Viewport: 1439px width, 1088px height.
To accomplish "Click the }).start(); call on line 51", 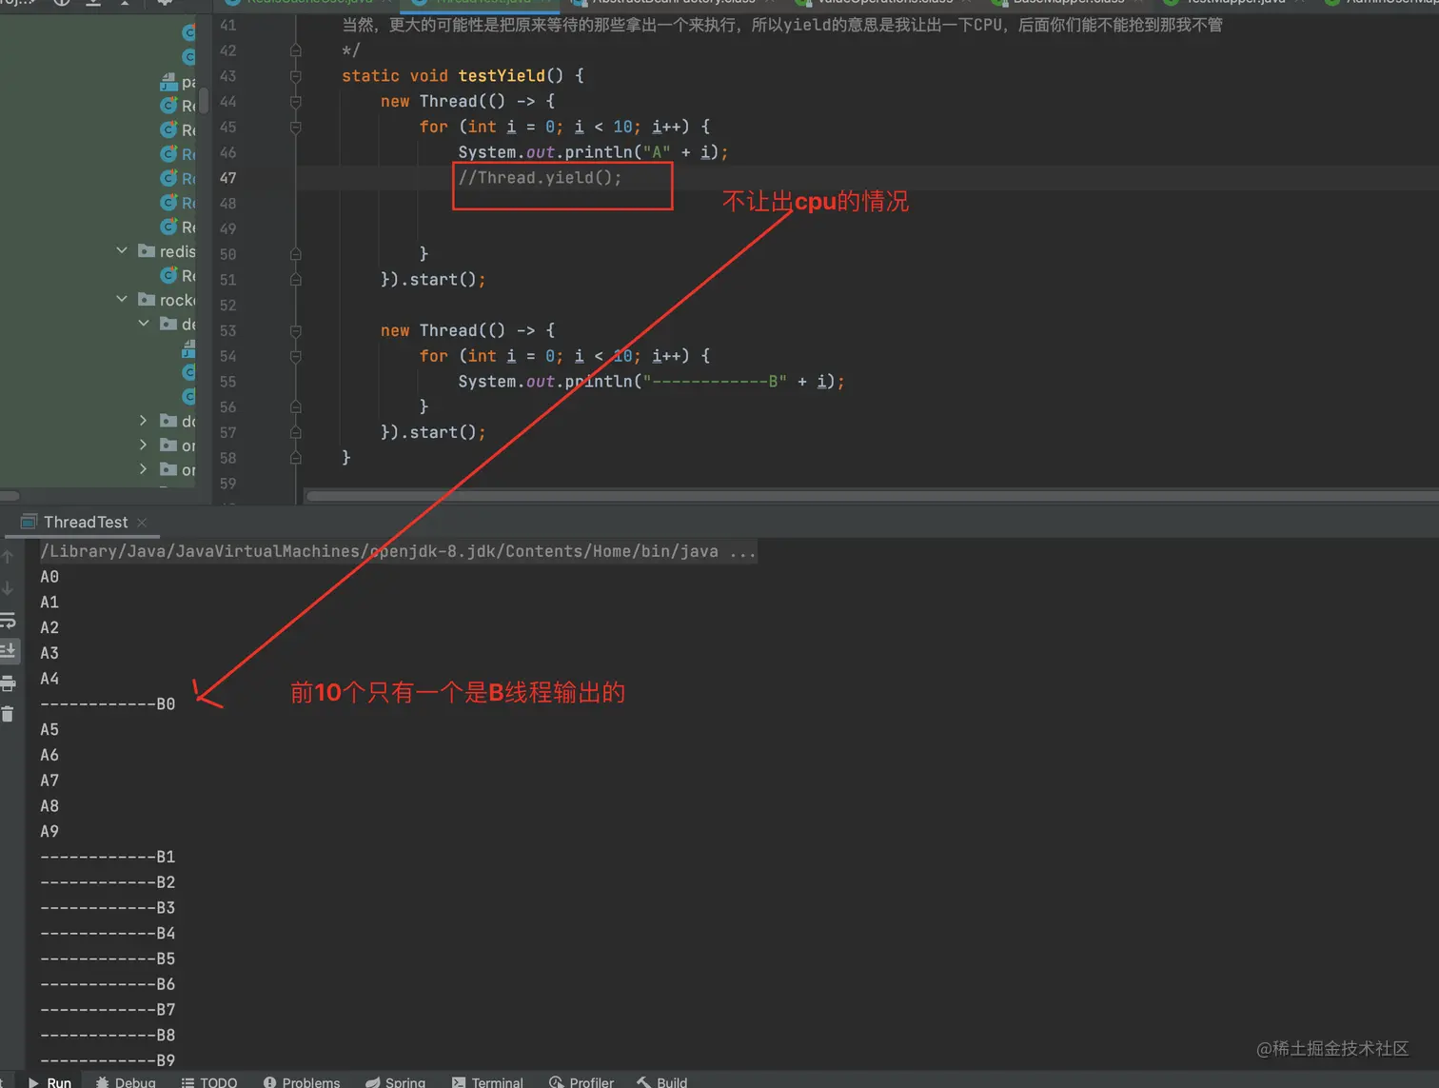I will 433,280.
